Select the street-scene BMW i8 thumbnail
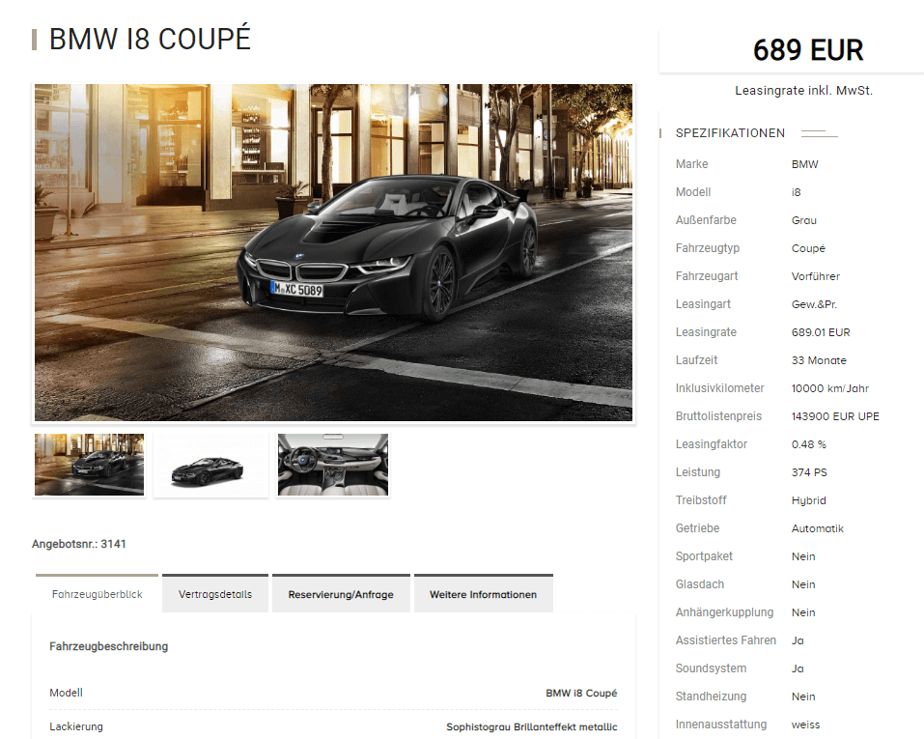 (89, 465)
